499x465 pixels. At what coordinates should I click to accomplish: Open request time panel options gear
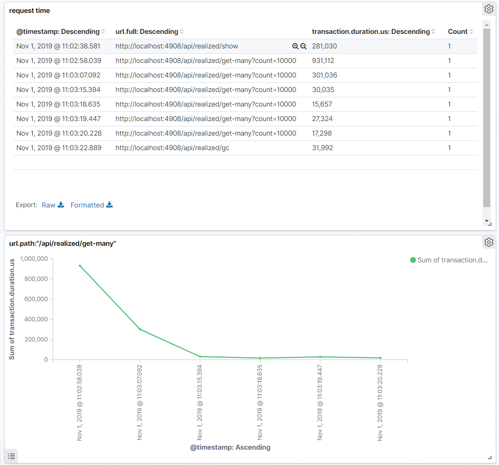point(489,9)
